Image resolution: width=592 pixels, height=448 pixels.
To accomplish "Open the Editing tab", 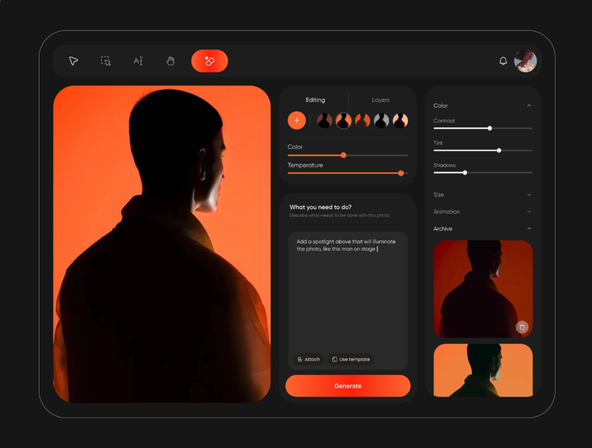I will click(315, 100).
